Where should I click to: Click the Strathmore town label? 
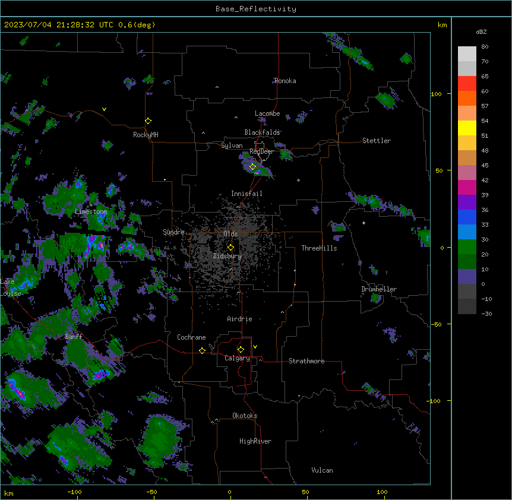[306, 361]
